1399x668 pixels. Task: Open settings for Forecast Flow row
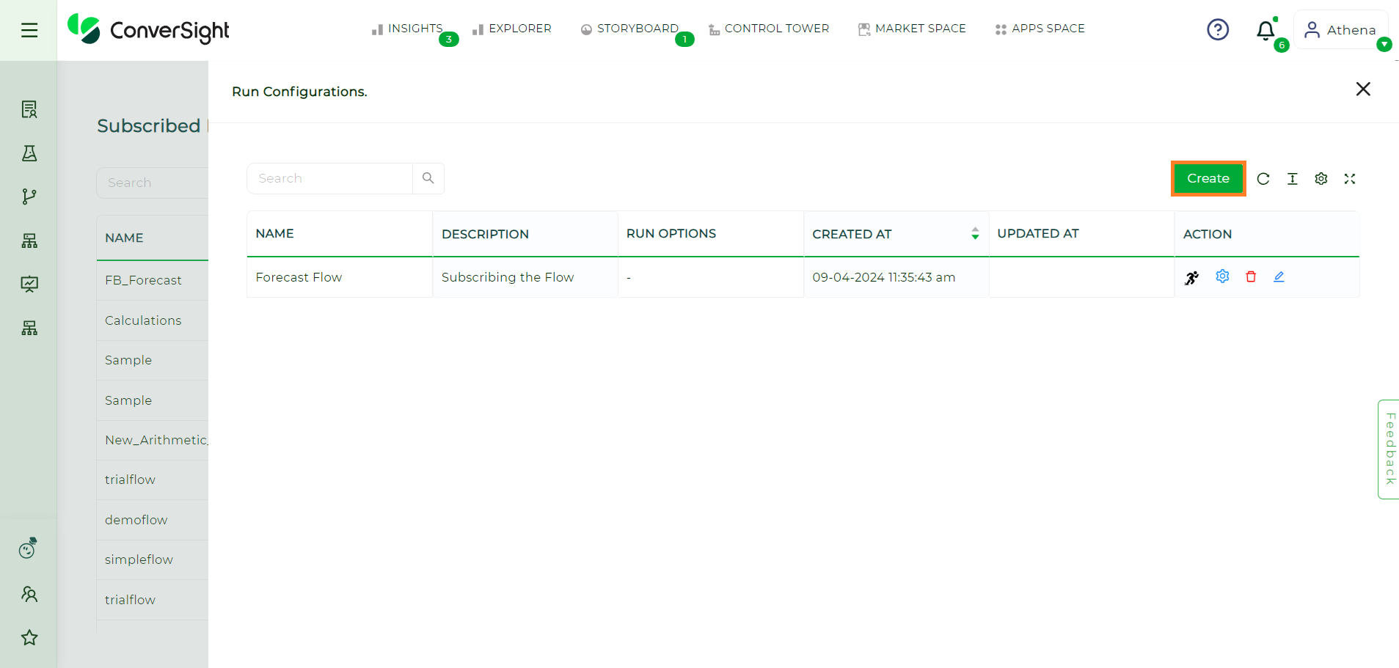pyautogui.click(x=1222, y=276)
